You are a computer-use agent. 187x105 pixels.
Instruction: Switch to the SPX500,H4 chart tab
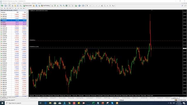[x=99, y=98]
